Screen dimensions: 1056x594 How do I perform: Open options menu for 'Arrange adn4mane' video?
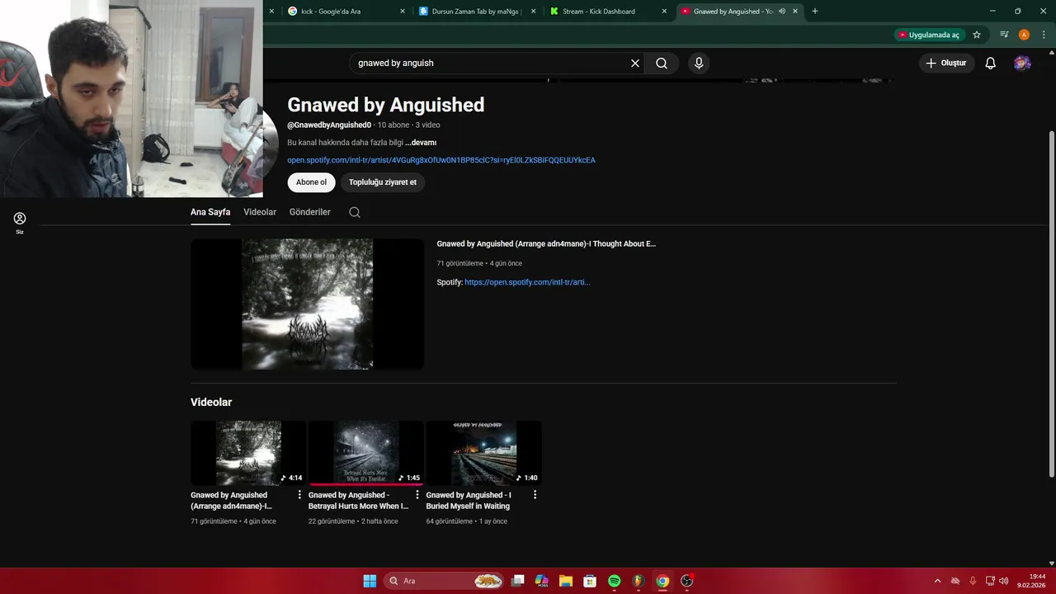[299, 495]
